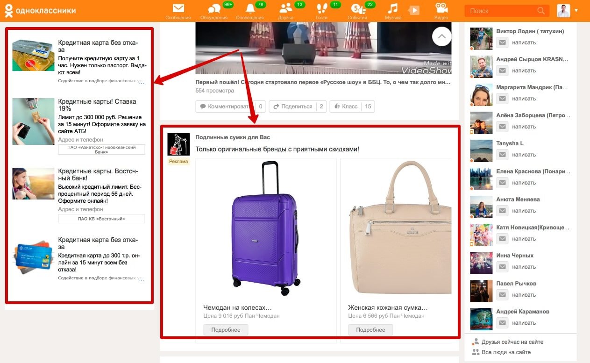This screenshot has height=363, width=590.
Task: Click the Оповещения bell icon
Action: click(251, 8)
